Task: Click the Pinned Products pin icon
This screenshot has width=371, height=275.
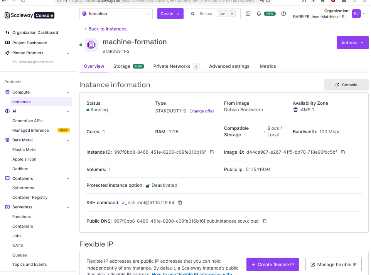Action: (x=8, y=53)
